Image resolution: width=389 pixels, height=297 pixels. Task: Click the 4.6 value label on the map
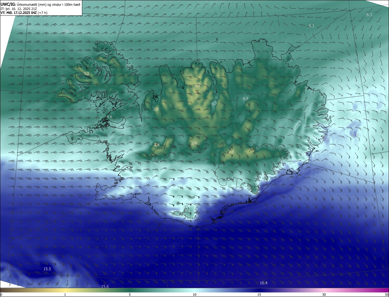pyautogui.click(x=109, y=117)
